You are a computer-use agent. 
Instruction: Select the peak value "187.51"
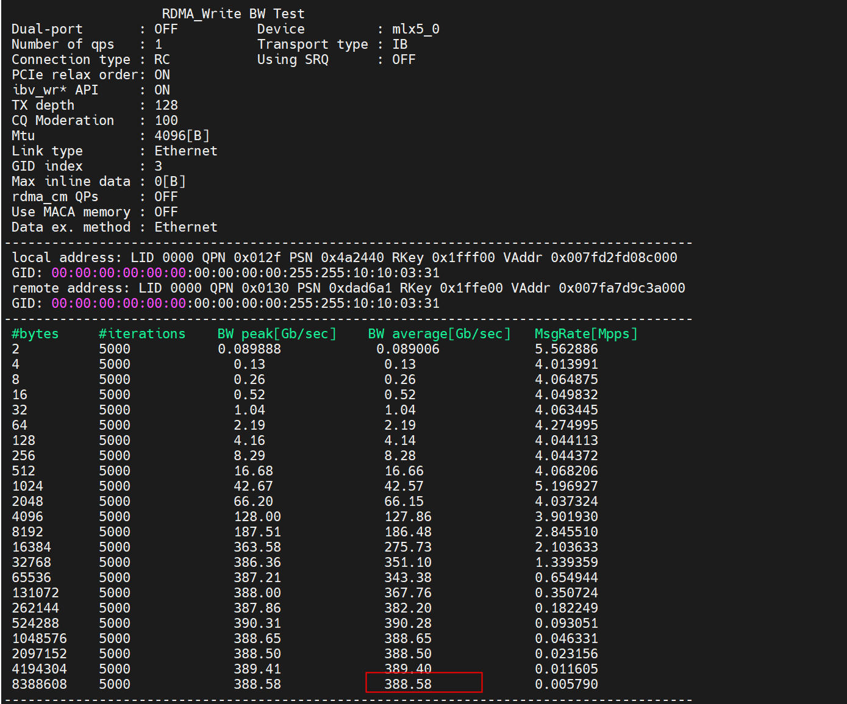(257, 532)
